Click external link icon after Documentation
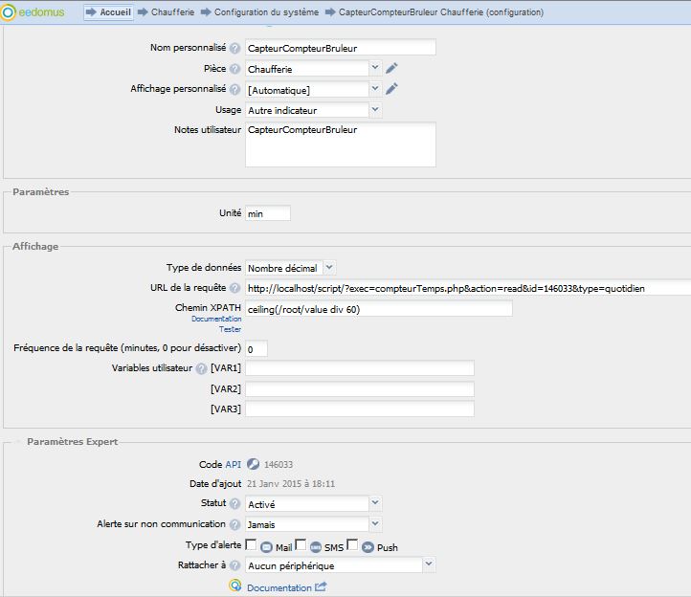 (321, 587)
